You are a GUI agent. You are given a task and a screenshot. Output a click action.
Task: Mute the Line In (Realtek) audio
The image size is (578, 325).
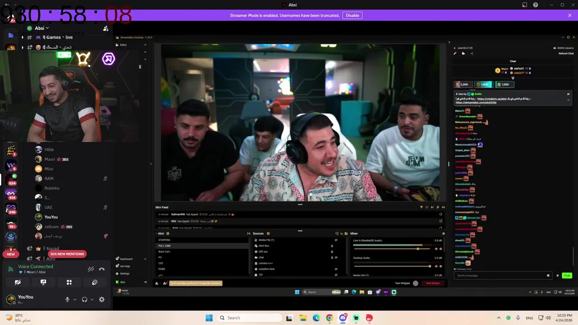pyautogui.click(x=436, y=249)
